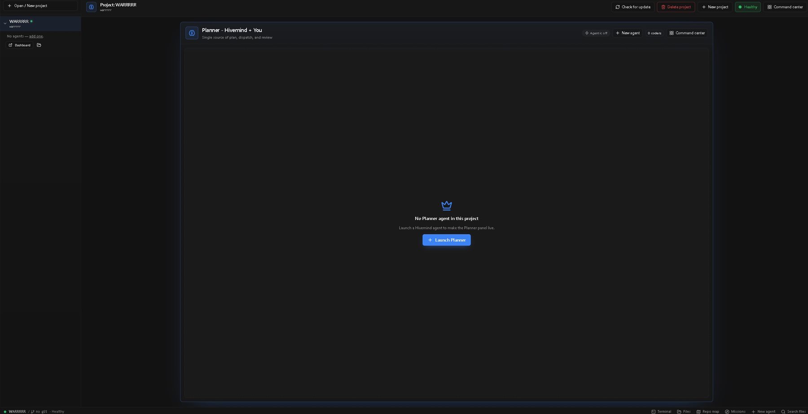The image size is (808, 414).
Task: Click 'no git' branch indicator in status bar
Action: (x=39, y=411)
